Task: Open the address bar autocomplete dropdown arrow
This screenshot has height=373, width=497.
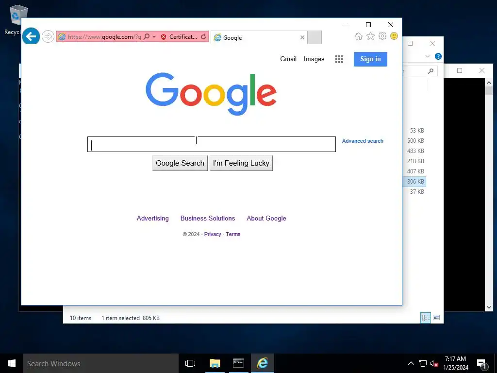Action: tap(154, 37)
